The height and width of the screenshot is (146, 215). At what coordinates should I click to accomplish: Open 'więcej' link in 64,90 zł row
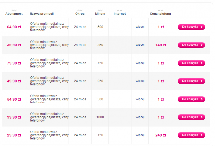pos(140,27)
